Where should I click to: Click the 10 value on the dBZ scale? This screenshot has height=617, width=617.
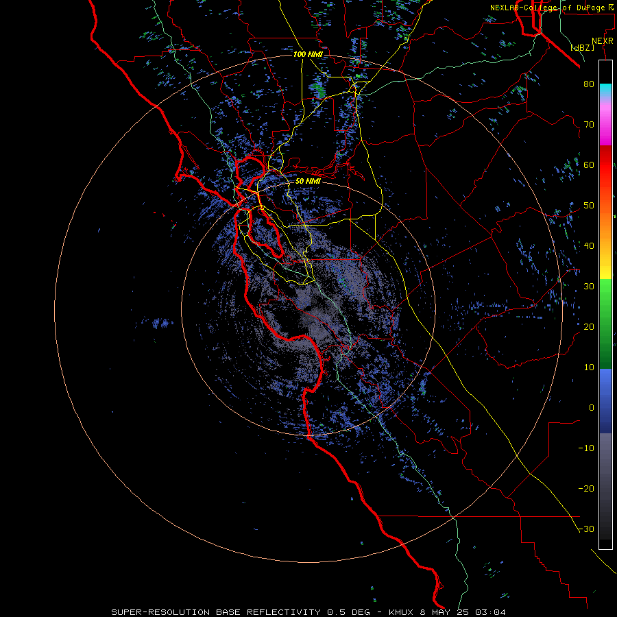589,367
